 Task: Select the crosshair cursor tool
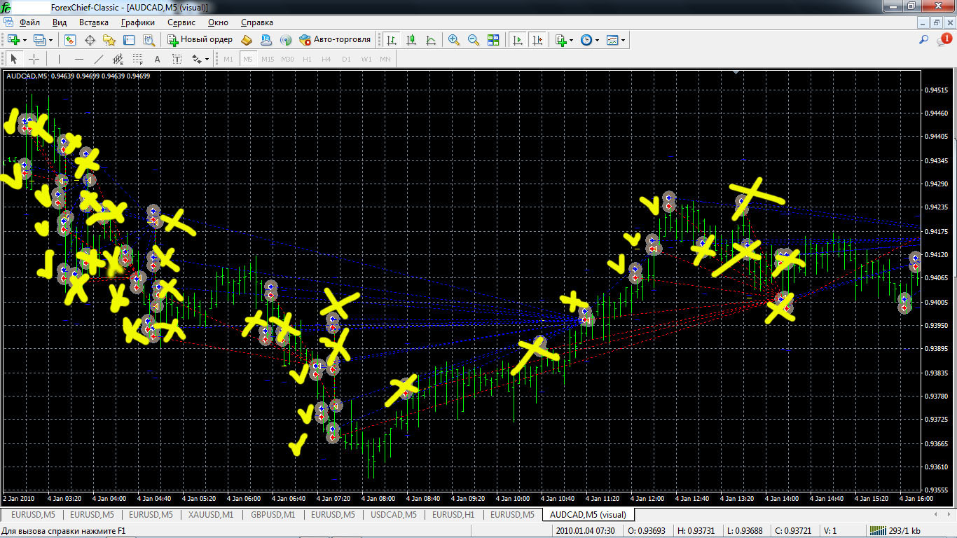34,59
